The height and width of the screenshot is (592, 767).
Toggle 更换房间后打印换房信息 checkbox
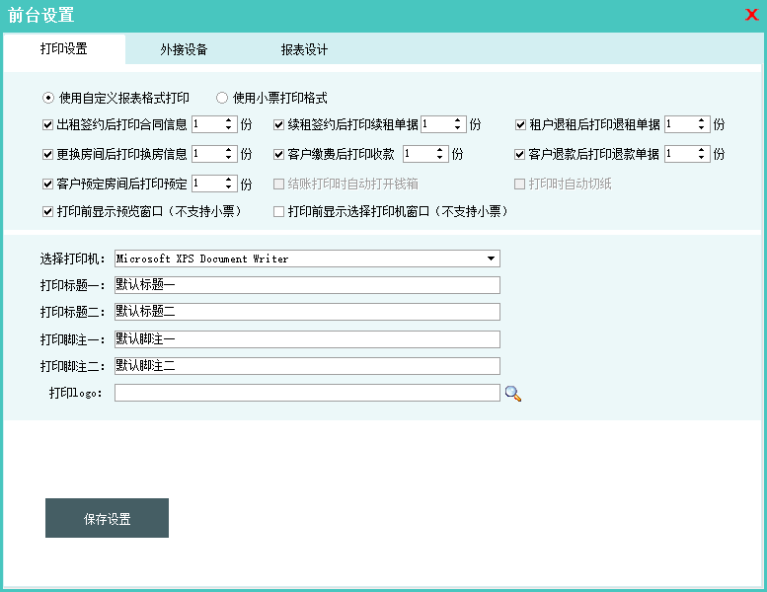(x=48, y=155)
